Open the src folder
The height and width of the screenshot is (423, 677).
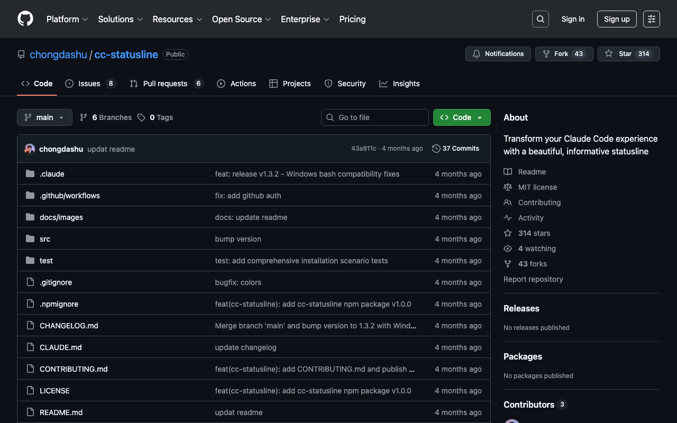(45, 239)
